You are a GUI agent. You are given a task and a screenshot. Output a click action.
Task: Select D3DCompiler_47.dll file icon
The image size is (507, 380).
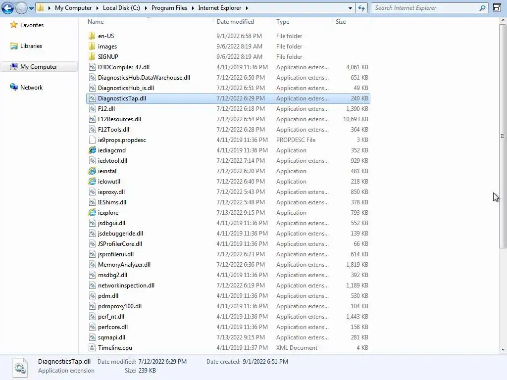tap(92, 67)
